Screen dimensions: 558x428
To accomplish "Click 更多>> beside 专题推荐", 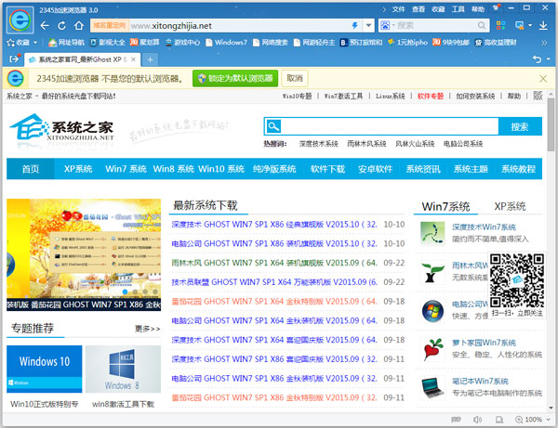I will tap(147, 329).
